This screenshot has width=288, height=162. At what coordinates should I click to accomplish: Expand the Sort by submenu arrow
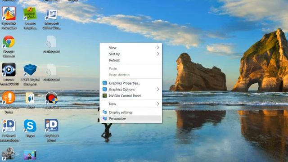pyautogui.click(x=158, y=54)
